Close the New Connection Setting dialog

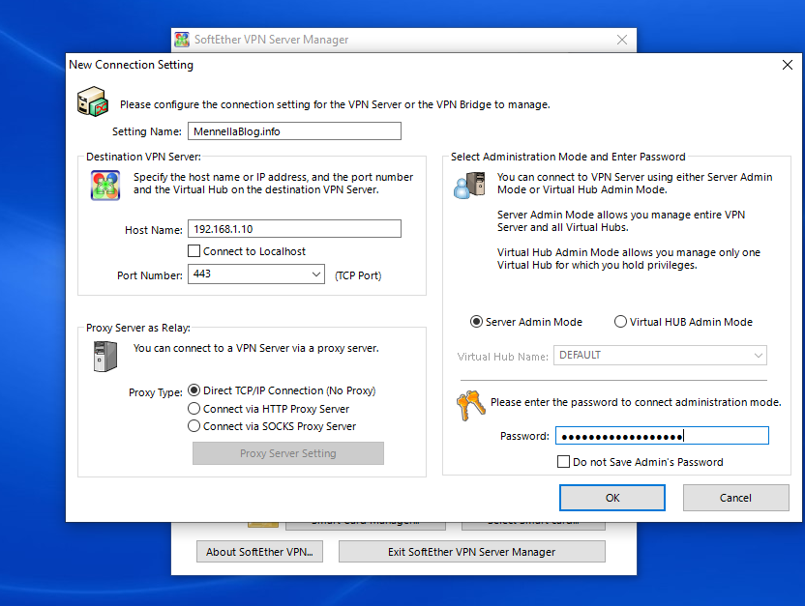point(788,65)
